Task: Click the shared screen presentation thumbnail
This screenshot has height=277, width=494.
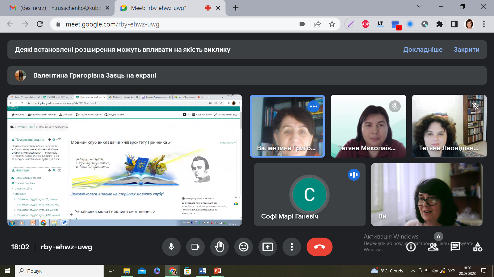Action: tap(124, 160)
